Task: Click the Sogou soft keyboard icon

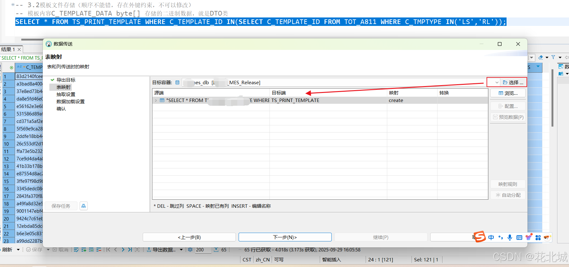Action: pos(519,237)
